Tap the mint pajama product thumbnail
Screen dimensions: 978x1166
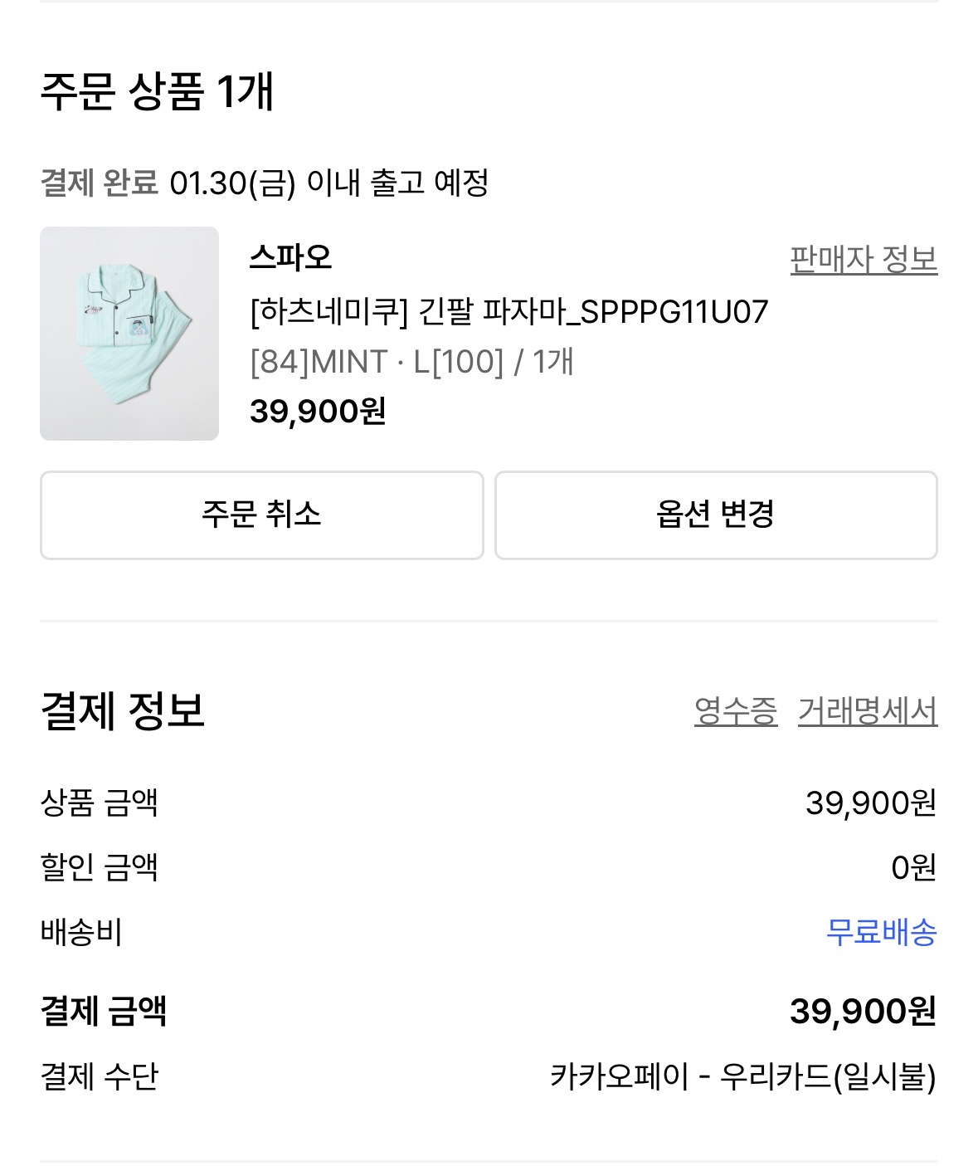point(129,333)
